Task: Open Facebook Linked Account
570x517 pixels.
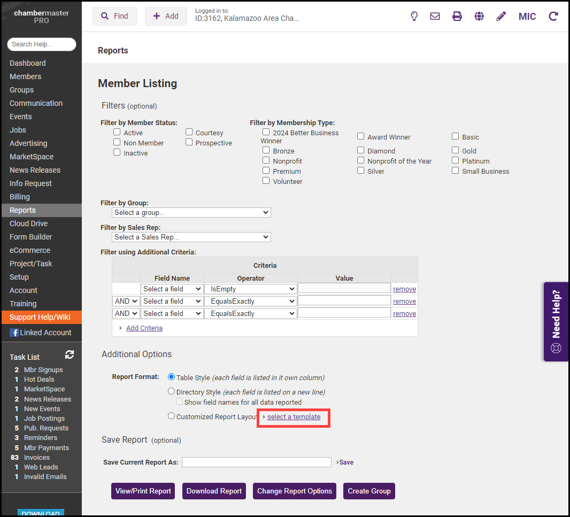Action: (41, 333)
